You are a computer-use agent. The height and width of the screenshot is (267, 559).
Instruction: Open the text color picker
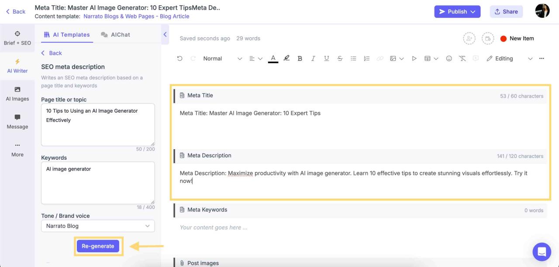[x=273, y=58]
